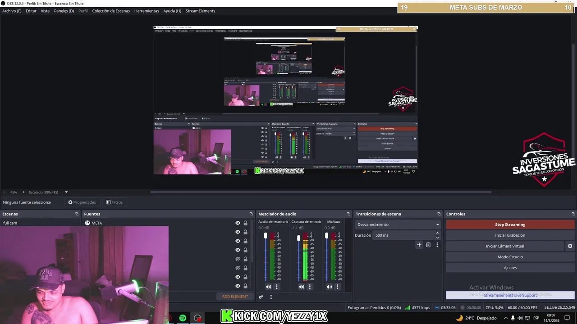Open source Propiedades button
This screenshot has width=577, height=324.
coord(82,202)
